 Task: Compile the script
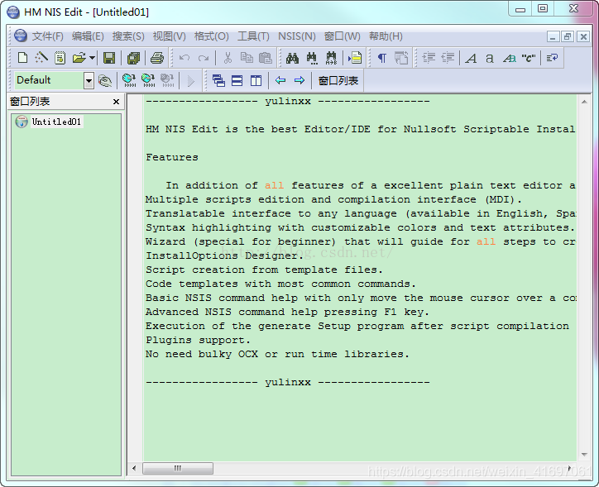(x=129, y=80)
